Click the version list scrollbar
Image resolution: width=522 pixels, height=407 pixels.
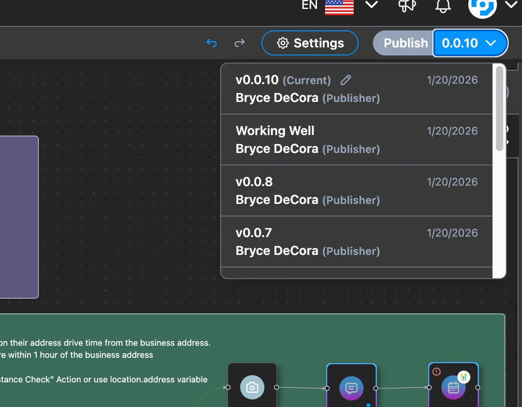coord(500,110)
